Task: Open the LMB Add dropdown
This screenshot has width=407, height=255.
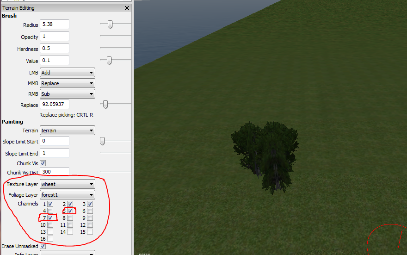Action: 68,73
